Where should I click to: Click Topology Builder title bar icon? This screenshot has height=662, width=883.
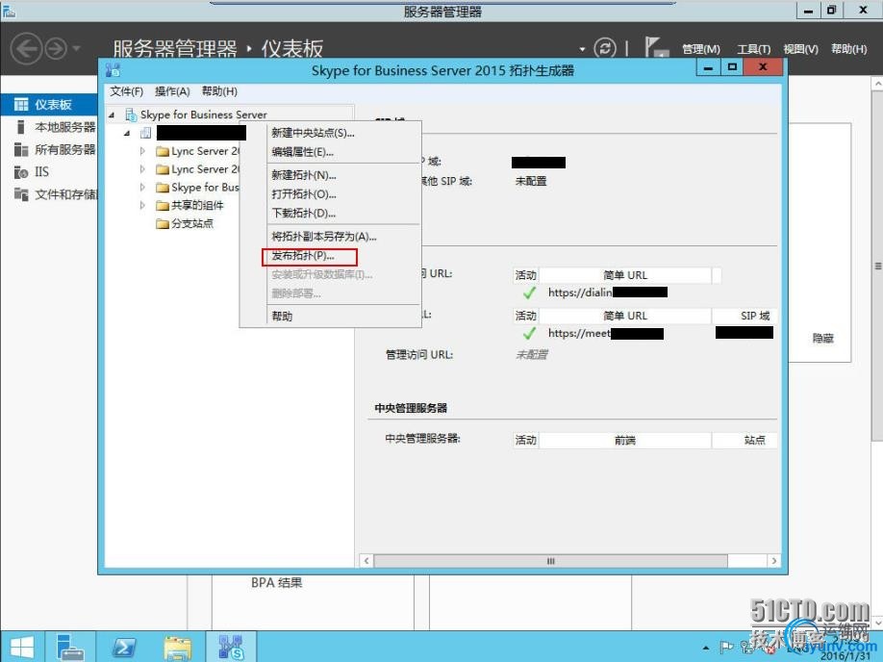point(114,70)
